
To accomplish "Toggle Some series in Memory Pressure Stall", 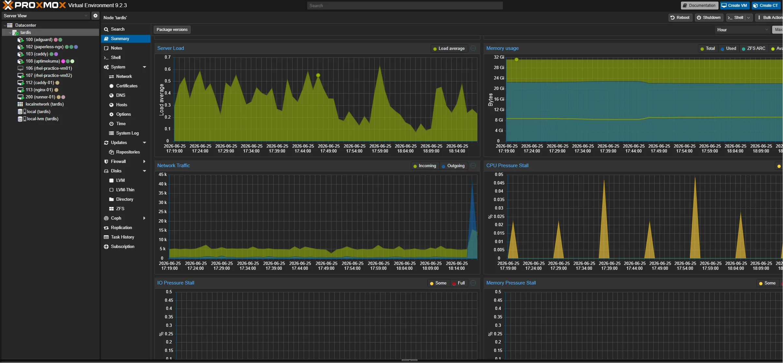I will point(768,283).
